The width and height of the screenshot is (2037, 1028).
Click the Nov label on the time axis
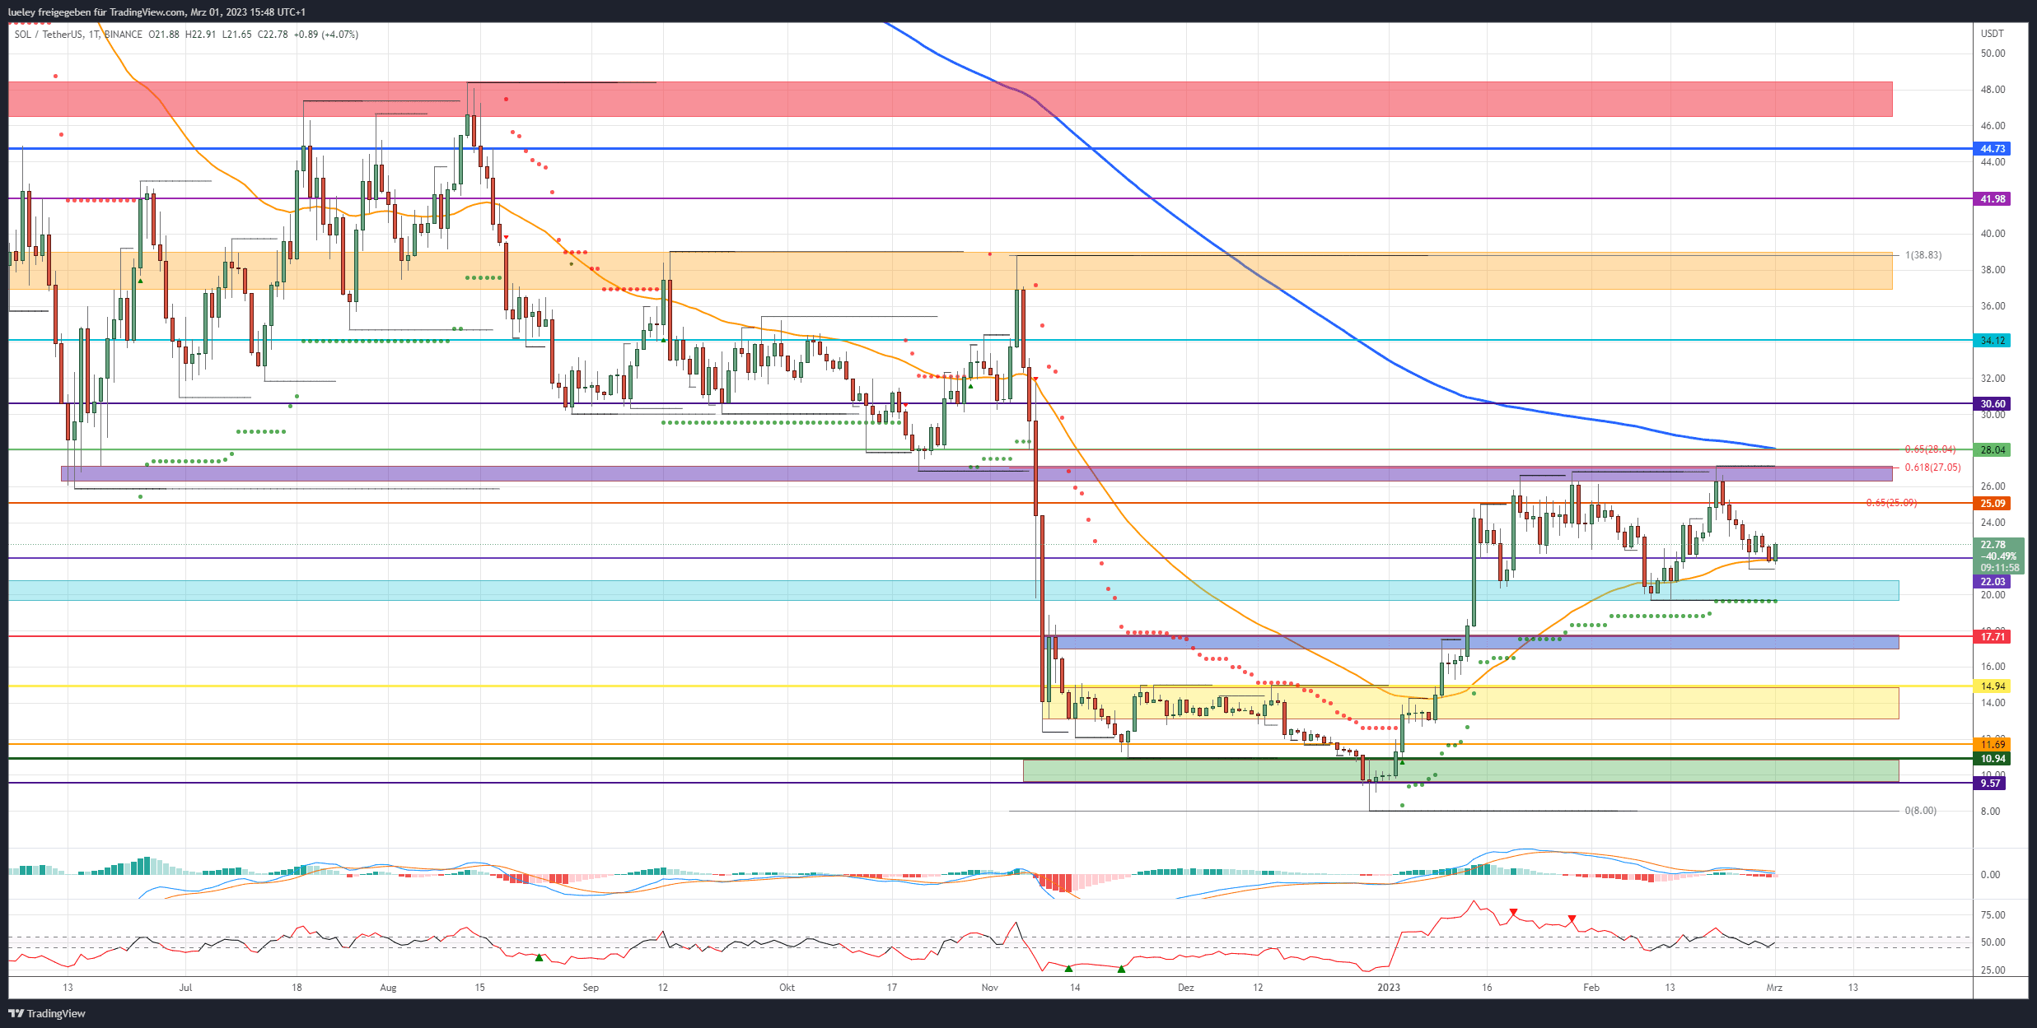coord(989,988)
